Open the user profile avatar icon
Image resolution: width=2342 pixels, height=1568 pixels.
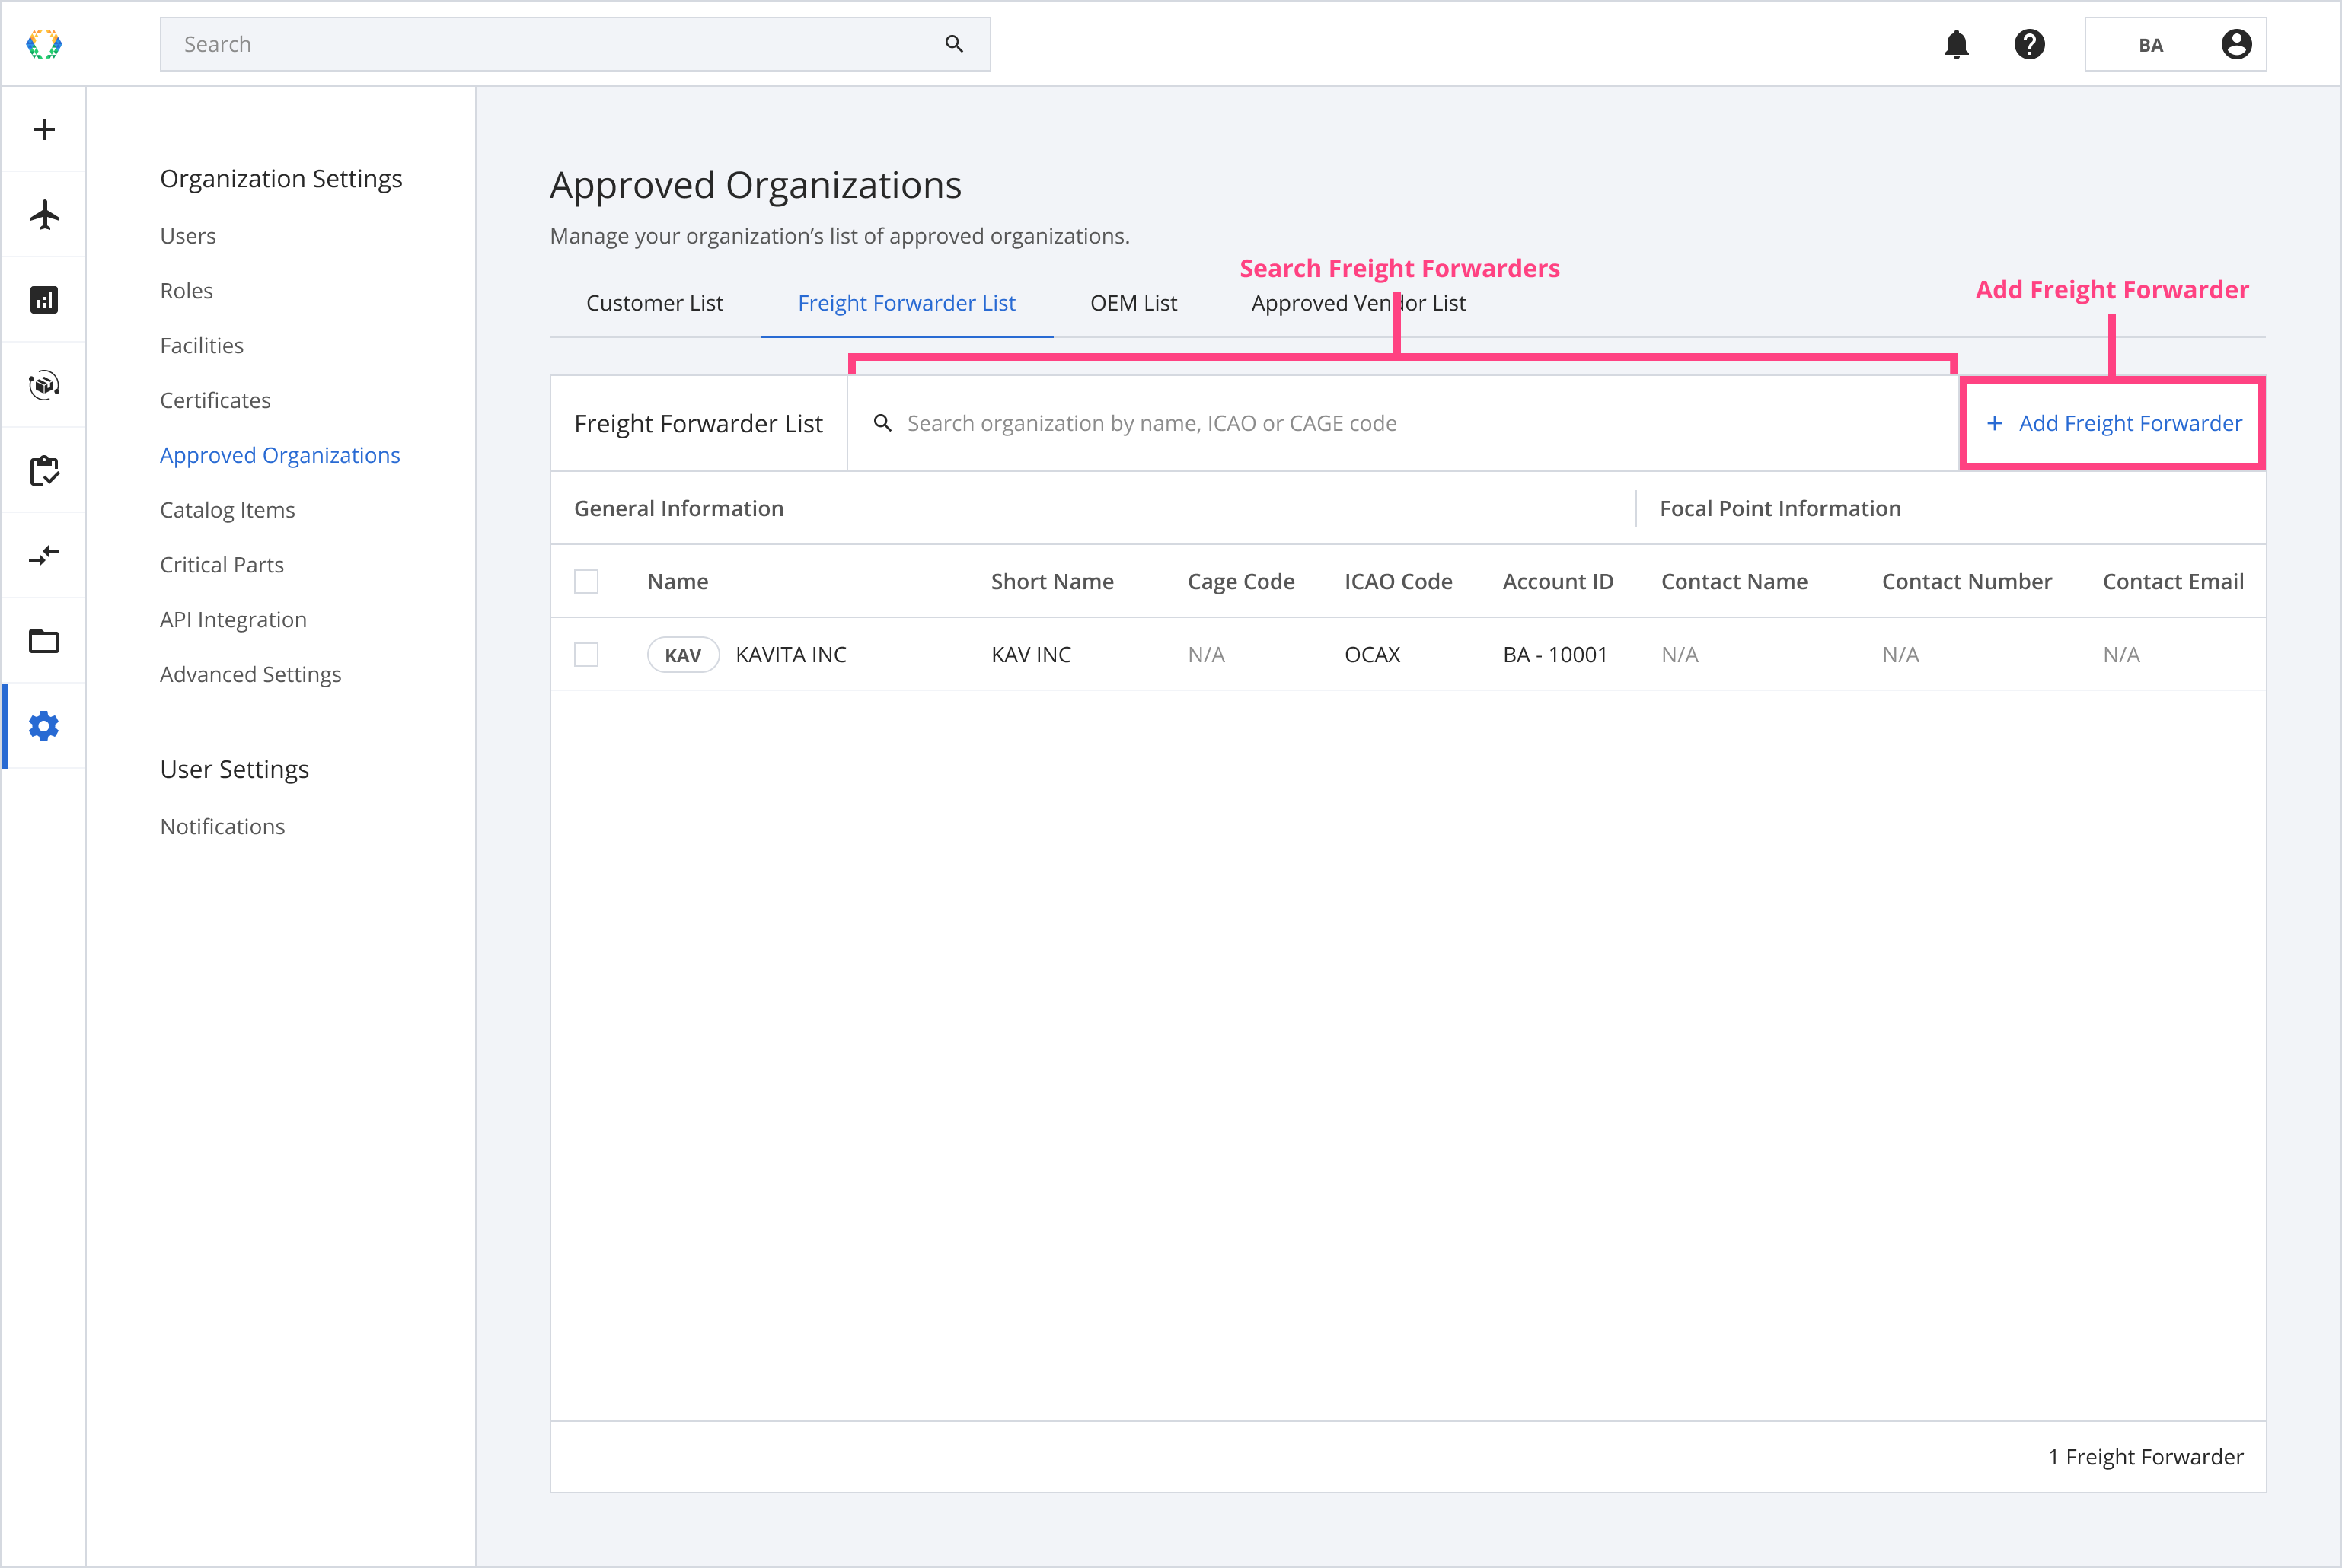click(x=2236, y=44)
